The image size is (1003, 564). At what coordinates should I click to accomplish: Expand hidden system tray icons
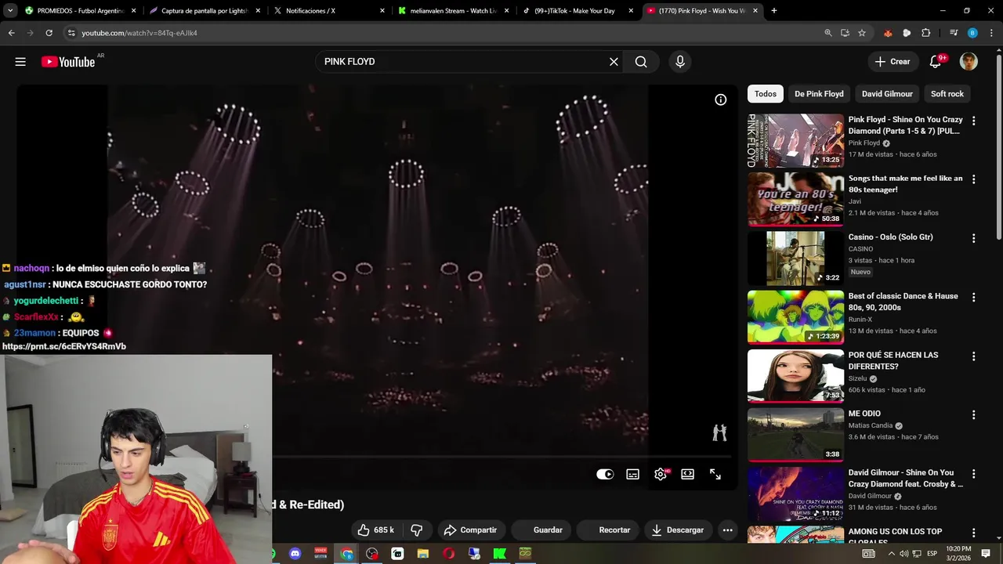[891, 554]
